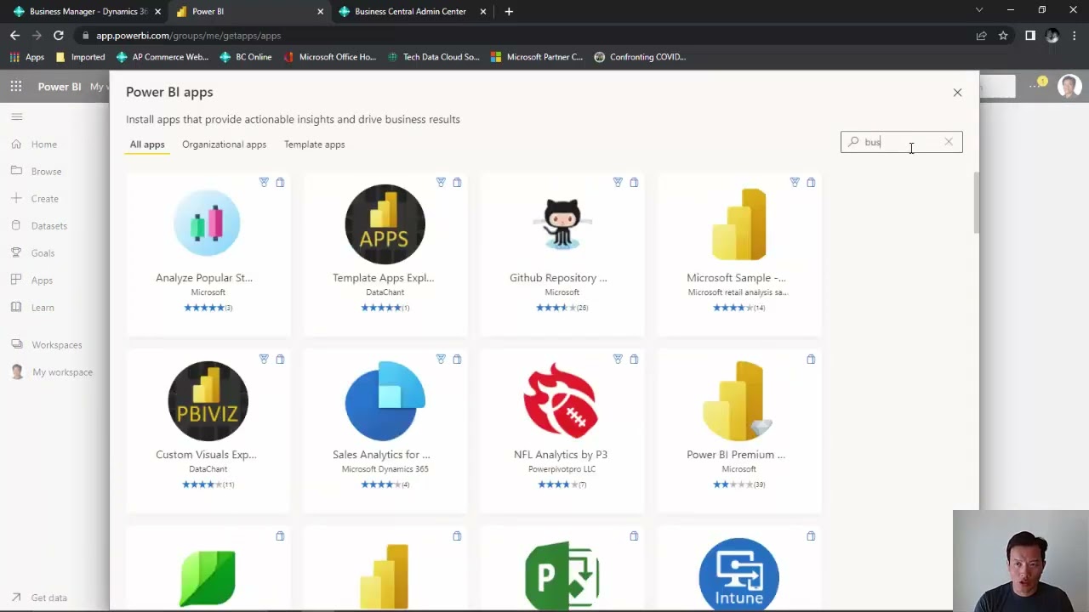
Task: Close the Power BI apps dialog
Action: [957, 93]
